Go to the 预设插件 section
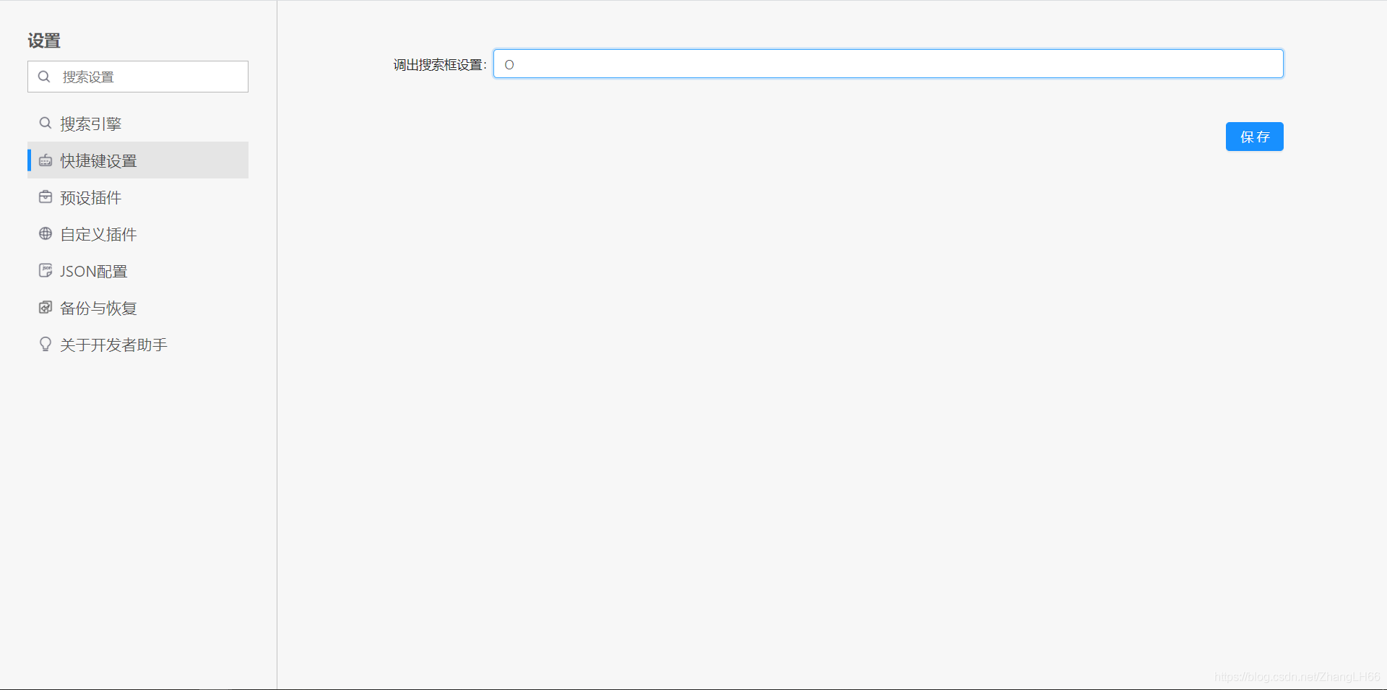Image resolution: width=1387 pixels, height=690 pixels. pyautogui.click(x=90, y=198)
